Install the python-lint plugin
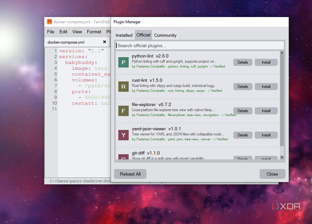The width and height of the screenshot is (312, 224). pyautogui.click(x=266, y=62)
